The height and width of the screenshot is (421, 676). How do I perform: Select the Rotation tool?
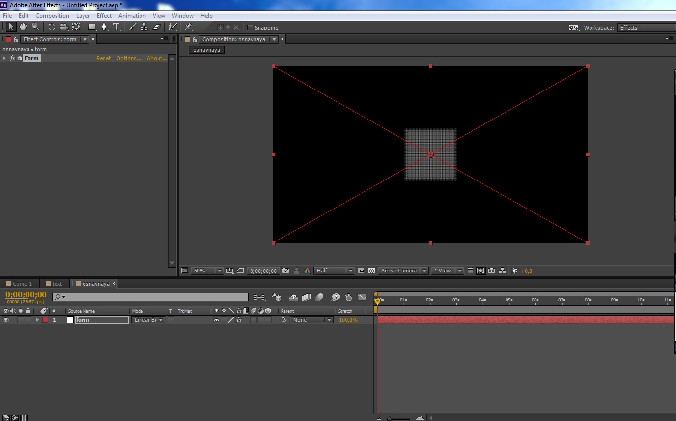(52, 27)
